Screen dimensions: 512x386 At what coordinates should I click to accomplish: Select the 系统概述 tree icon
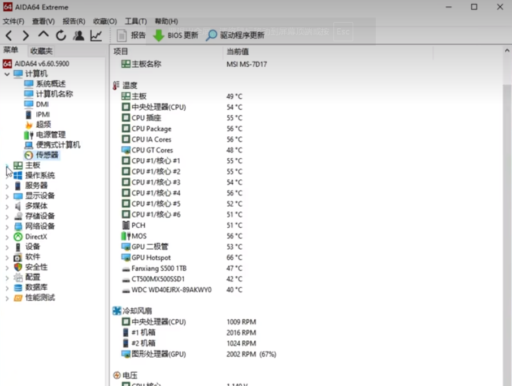pyautogui.click(x=29, y=84)
